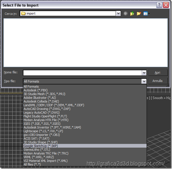Screen dimensions: 172x169
Task: Click the help question mark button
Action: 159,5
